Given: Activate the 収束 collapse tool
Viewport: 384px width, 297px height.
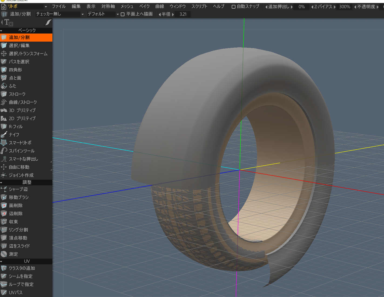Looking at the screenshot, I should (x=26, y=222).
